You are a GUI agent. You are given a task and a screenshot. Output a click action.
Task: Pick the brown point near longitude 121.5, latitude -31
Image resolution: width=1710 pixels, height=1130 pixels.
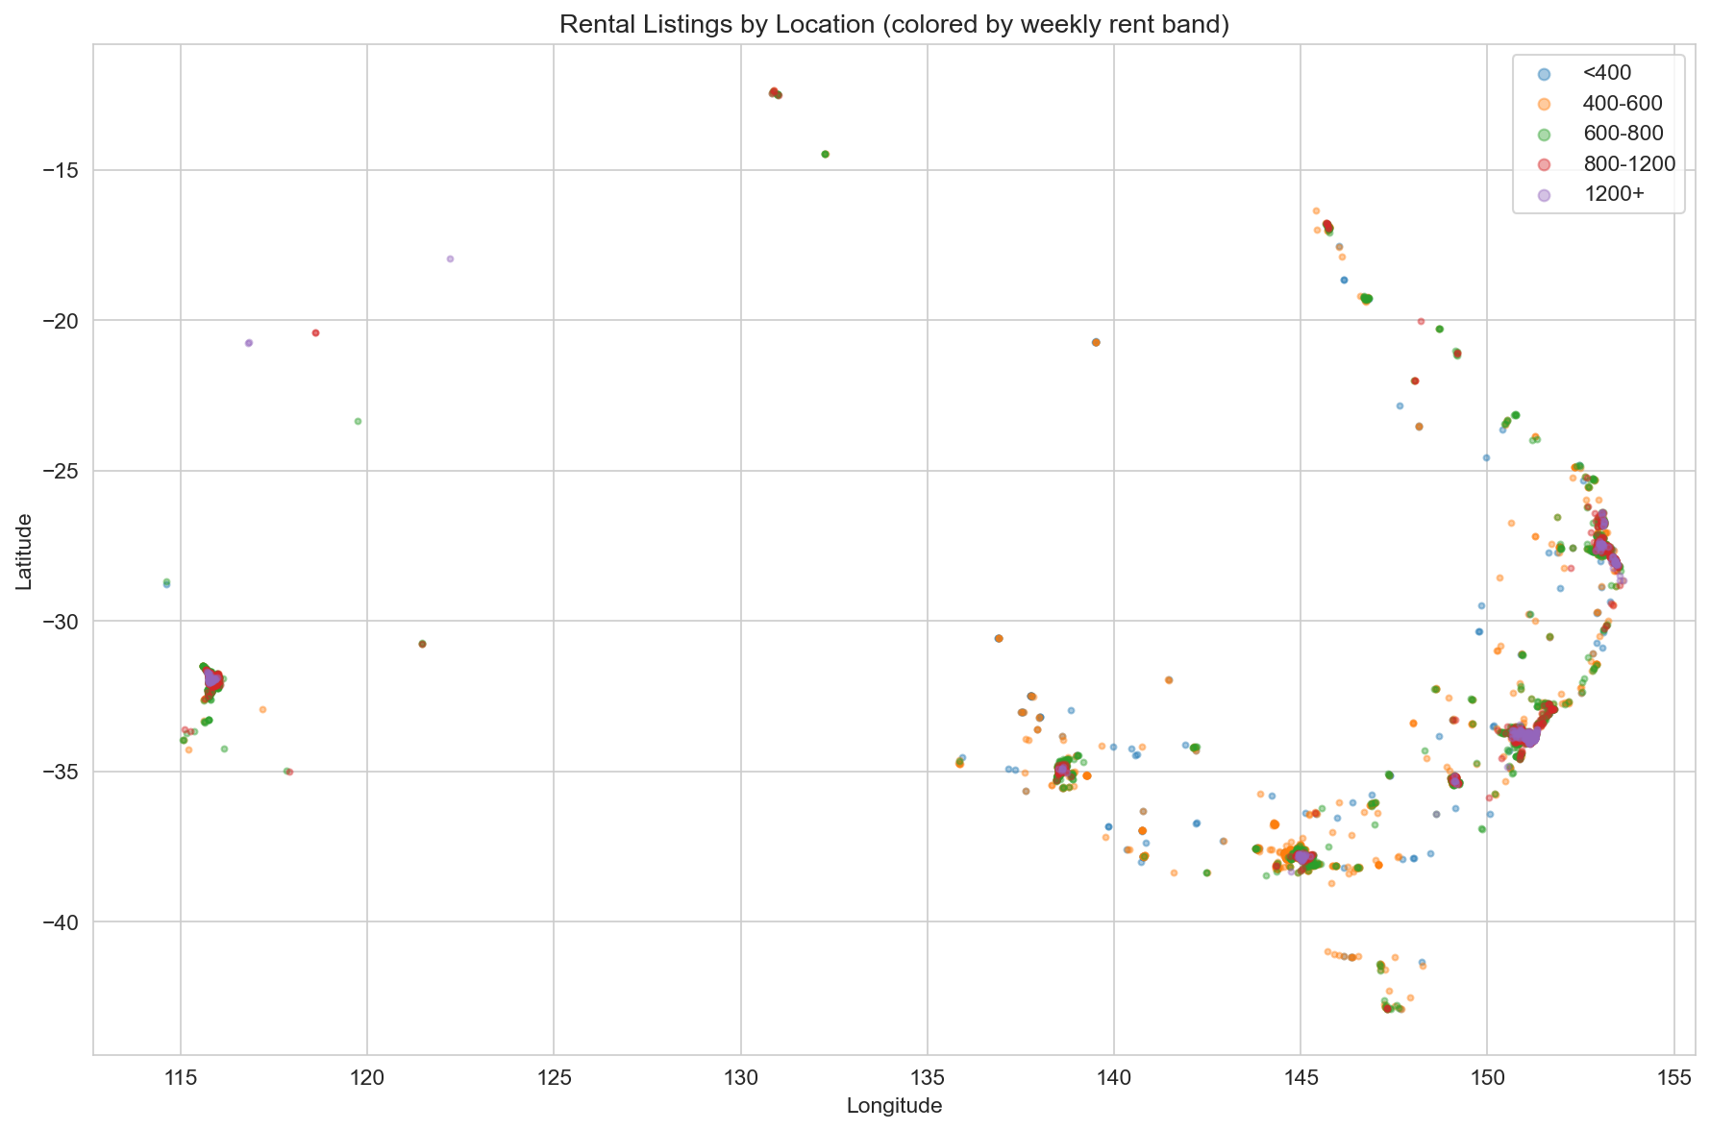(x=422, y=644)
